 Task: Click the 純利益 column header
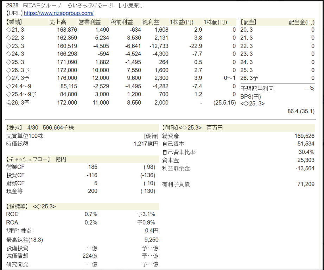pyautogui.click(x=151, y=22)
